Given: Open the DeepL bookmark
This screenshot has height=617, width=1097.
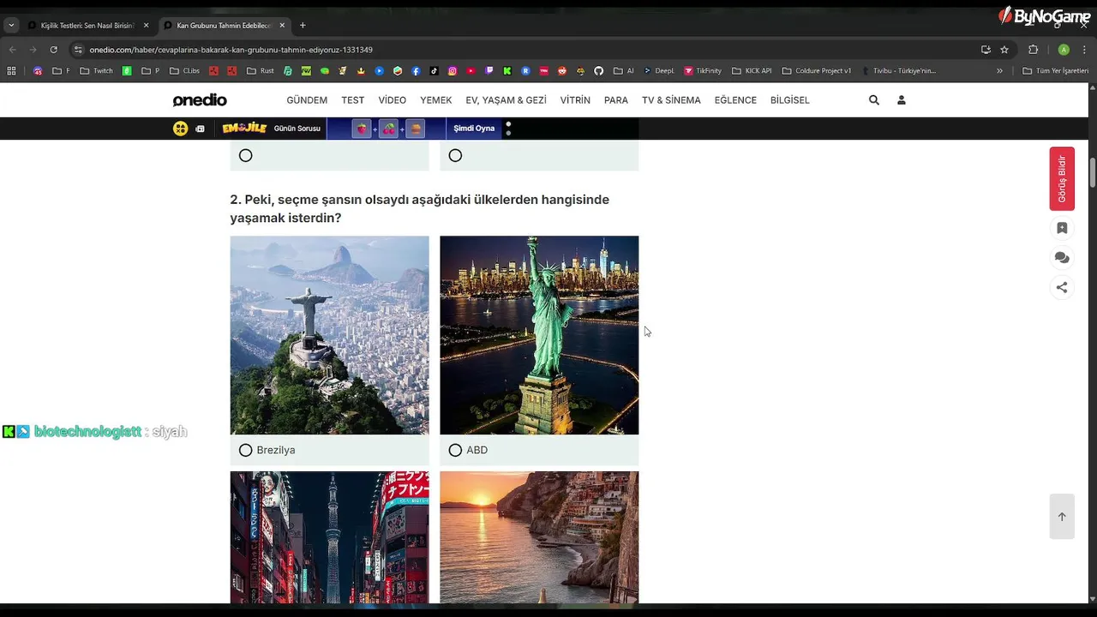Looking at the screenshot, I should pos(660,71).
